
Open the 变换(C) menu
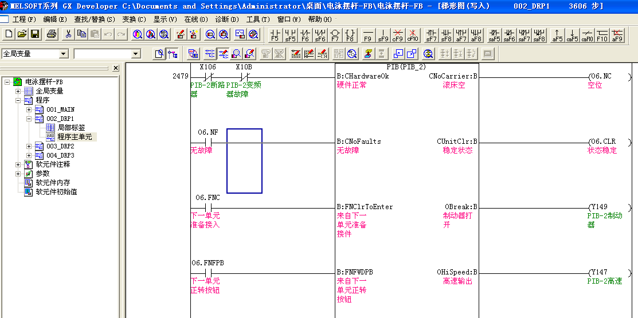(x=134, y=19)
